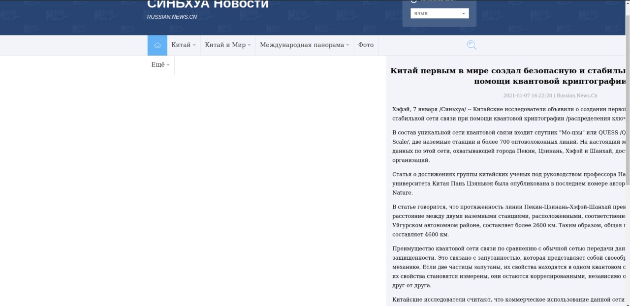The width and height of the screenshot is (630, 306).
Task: Open the язык language dropdown
Action: point(440,13)
